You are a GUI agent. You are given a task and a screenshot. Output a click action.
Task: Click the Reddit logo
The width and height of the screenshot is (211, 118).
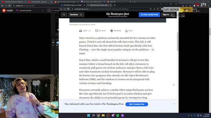pos(8,10)
